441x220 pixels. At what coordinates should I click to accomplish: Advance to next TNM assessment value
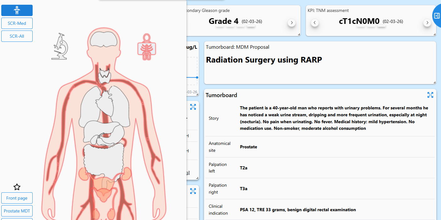pyautogui.click(x=427, y=23)
